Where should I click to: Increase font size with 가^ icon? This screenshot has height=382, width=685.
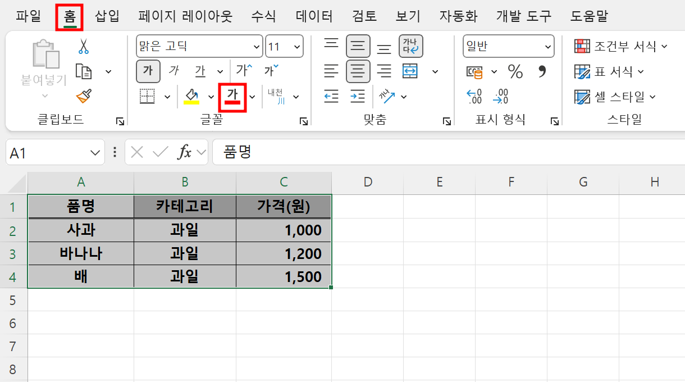pos(244,71)
